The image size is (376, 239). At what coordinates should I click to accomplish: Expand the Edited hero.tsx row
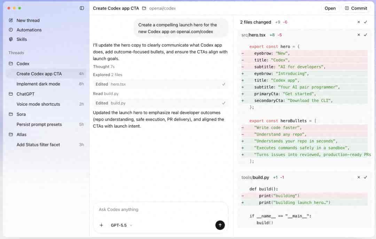click(160, 84)
